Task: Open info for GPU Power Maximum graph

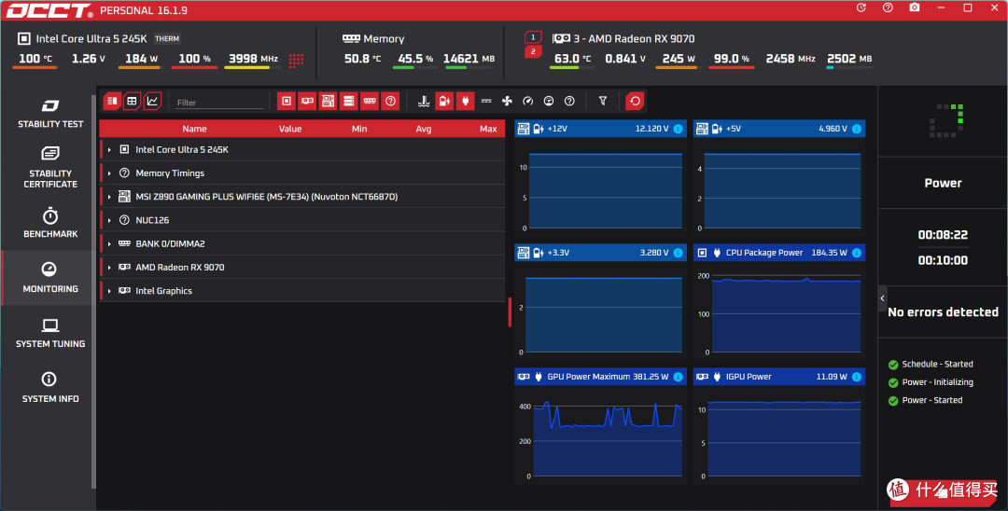Action: [x=678, y=377]
